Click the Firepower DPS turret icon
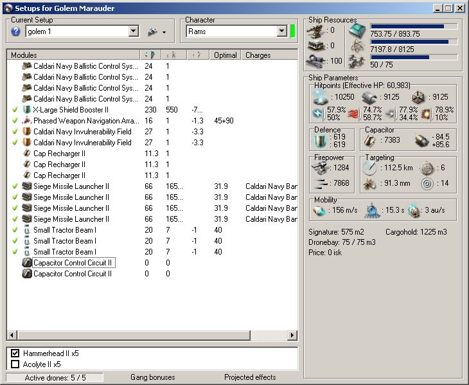The image size is (469, 385). click(320, 168)
